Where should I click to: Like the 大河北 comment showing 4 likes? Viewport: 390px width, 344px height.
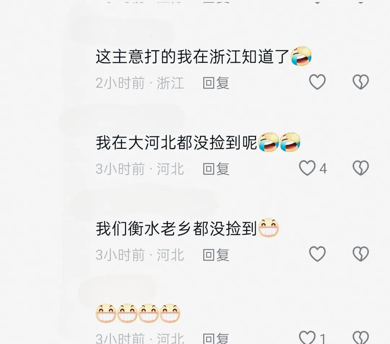pos(307,168)
